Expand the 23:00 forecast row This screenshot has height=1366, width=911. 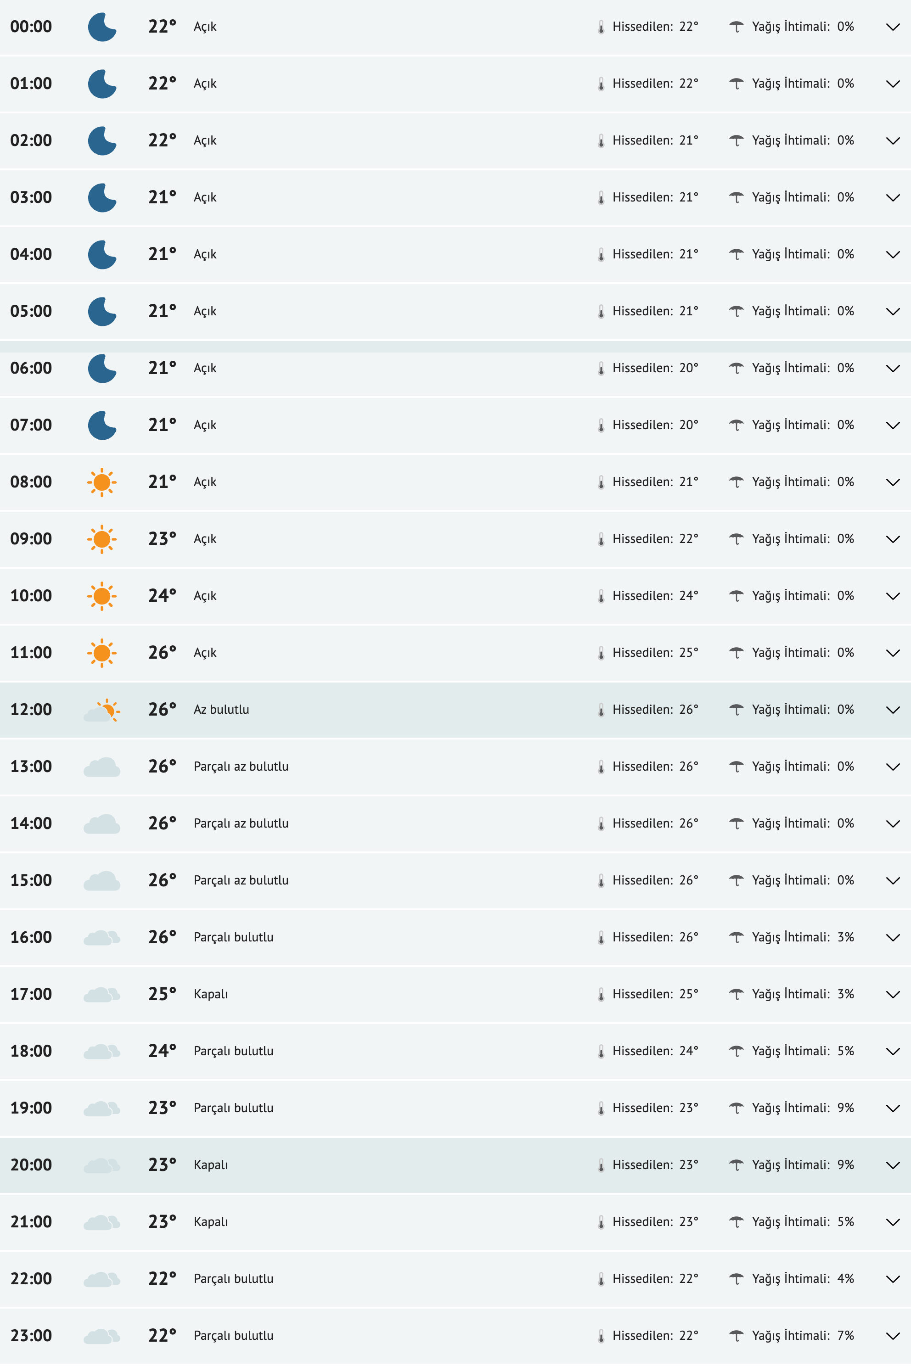pyautogui.click(x=893, y=1336)
